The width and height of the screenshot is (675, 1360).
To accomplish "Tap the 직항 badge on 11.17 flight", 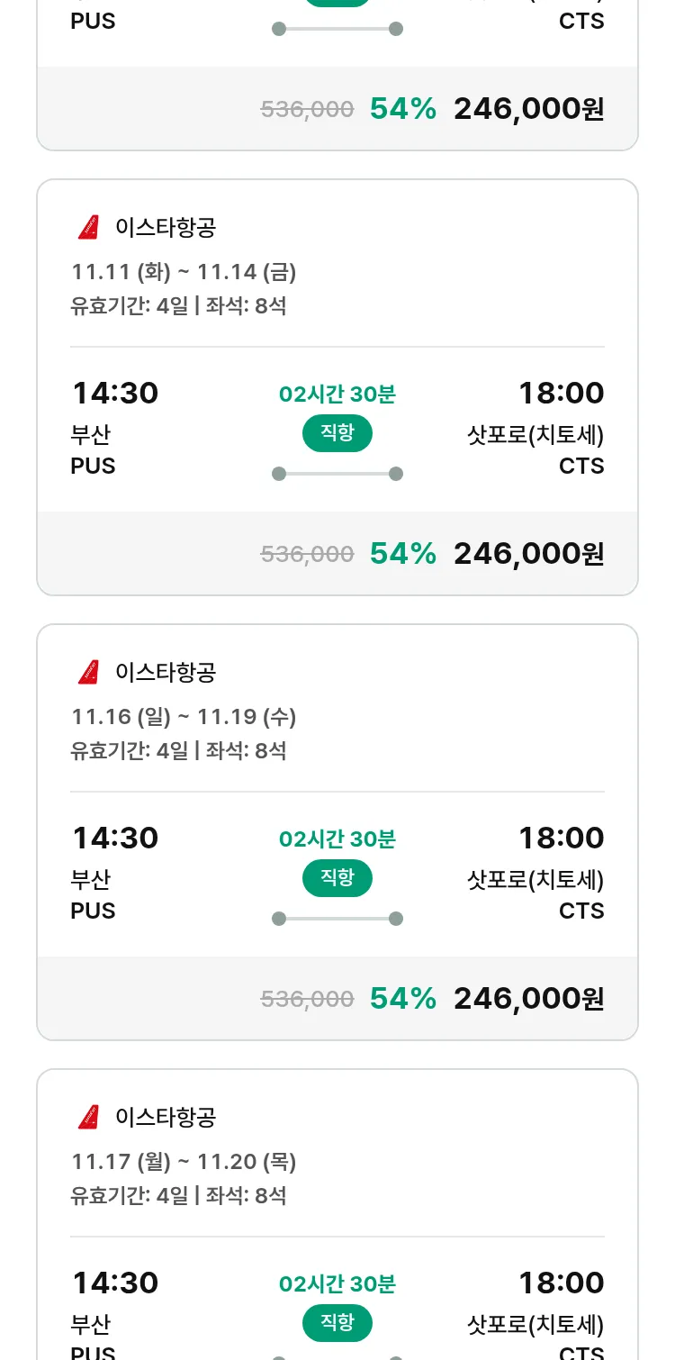I will pos(337,1323).
